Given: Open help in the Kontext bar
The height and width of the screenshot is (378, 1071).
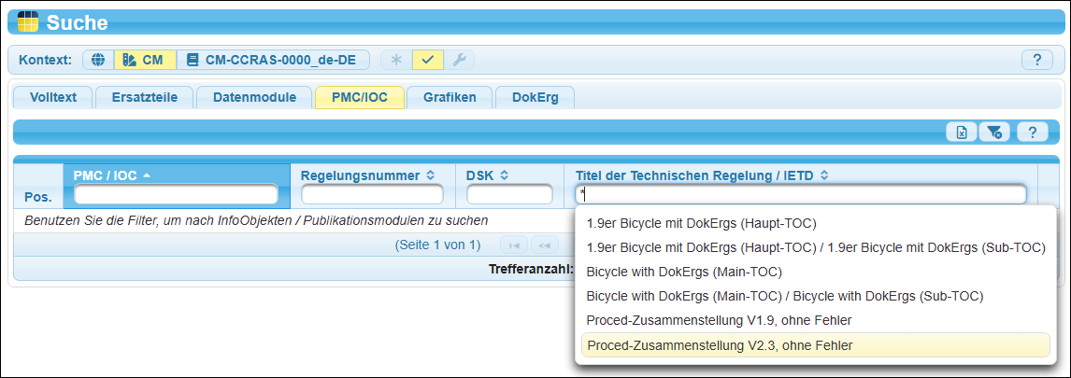Looking at the screenshot, I should pos(1036,60).
